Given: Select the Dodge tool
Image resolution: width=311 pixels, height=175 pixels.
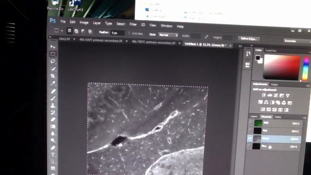Looking at the screenshot, I should 53,140.
